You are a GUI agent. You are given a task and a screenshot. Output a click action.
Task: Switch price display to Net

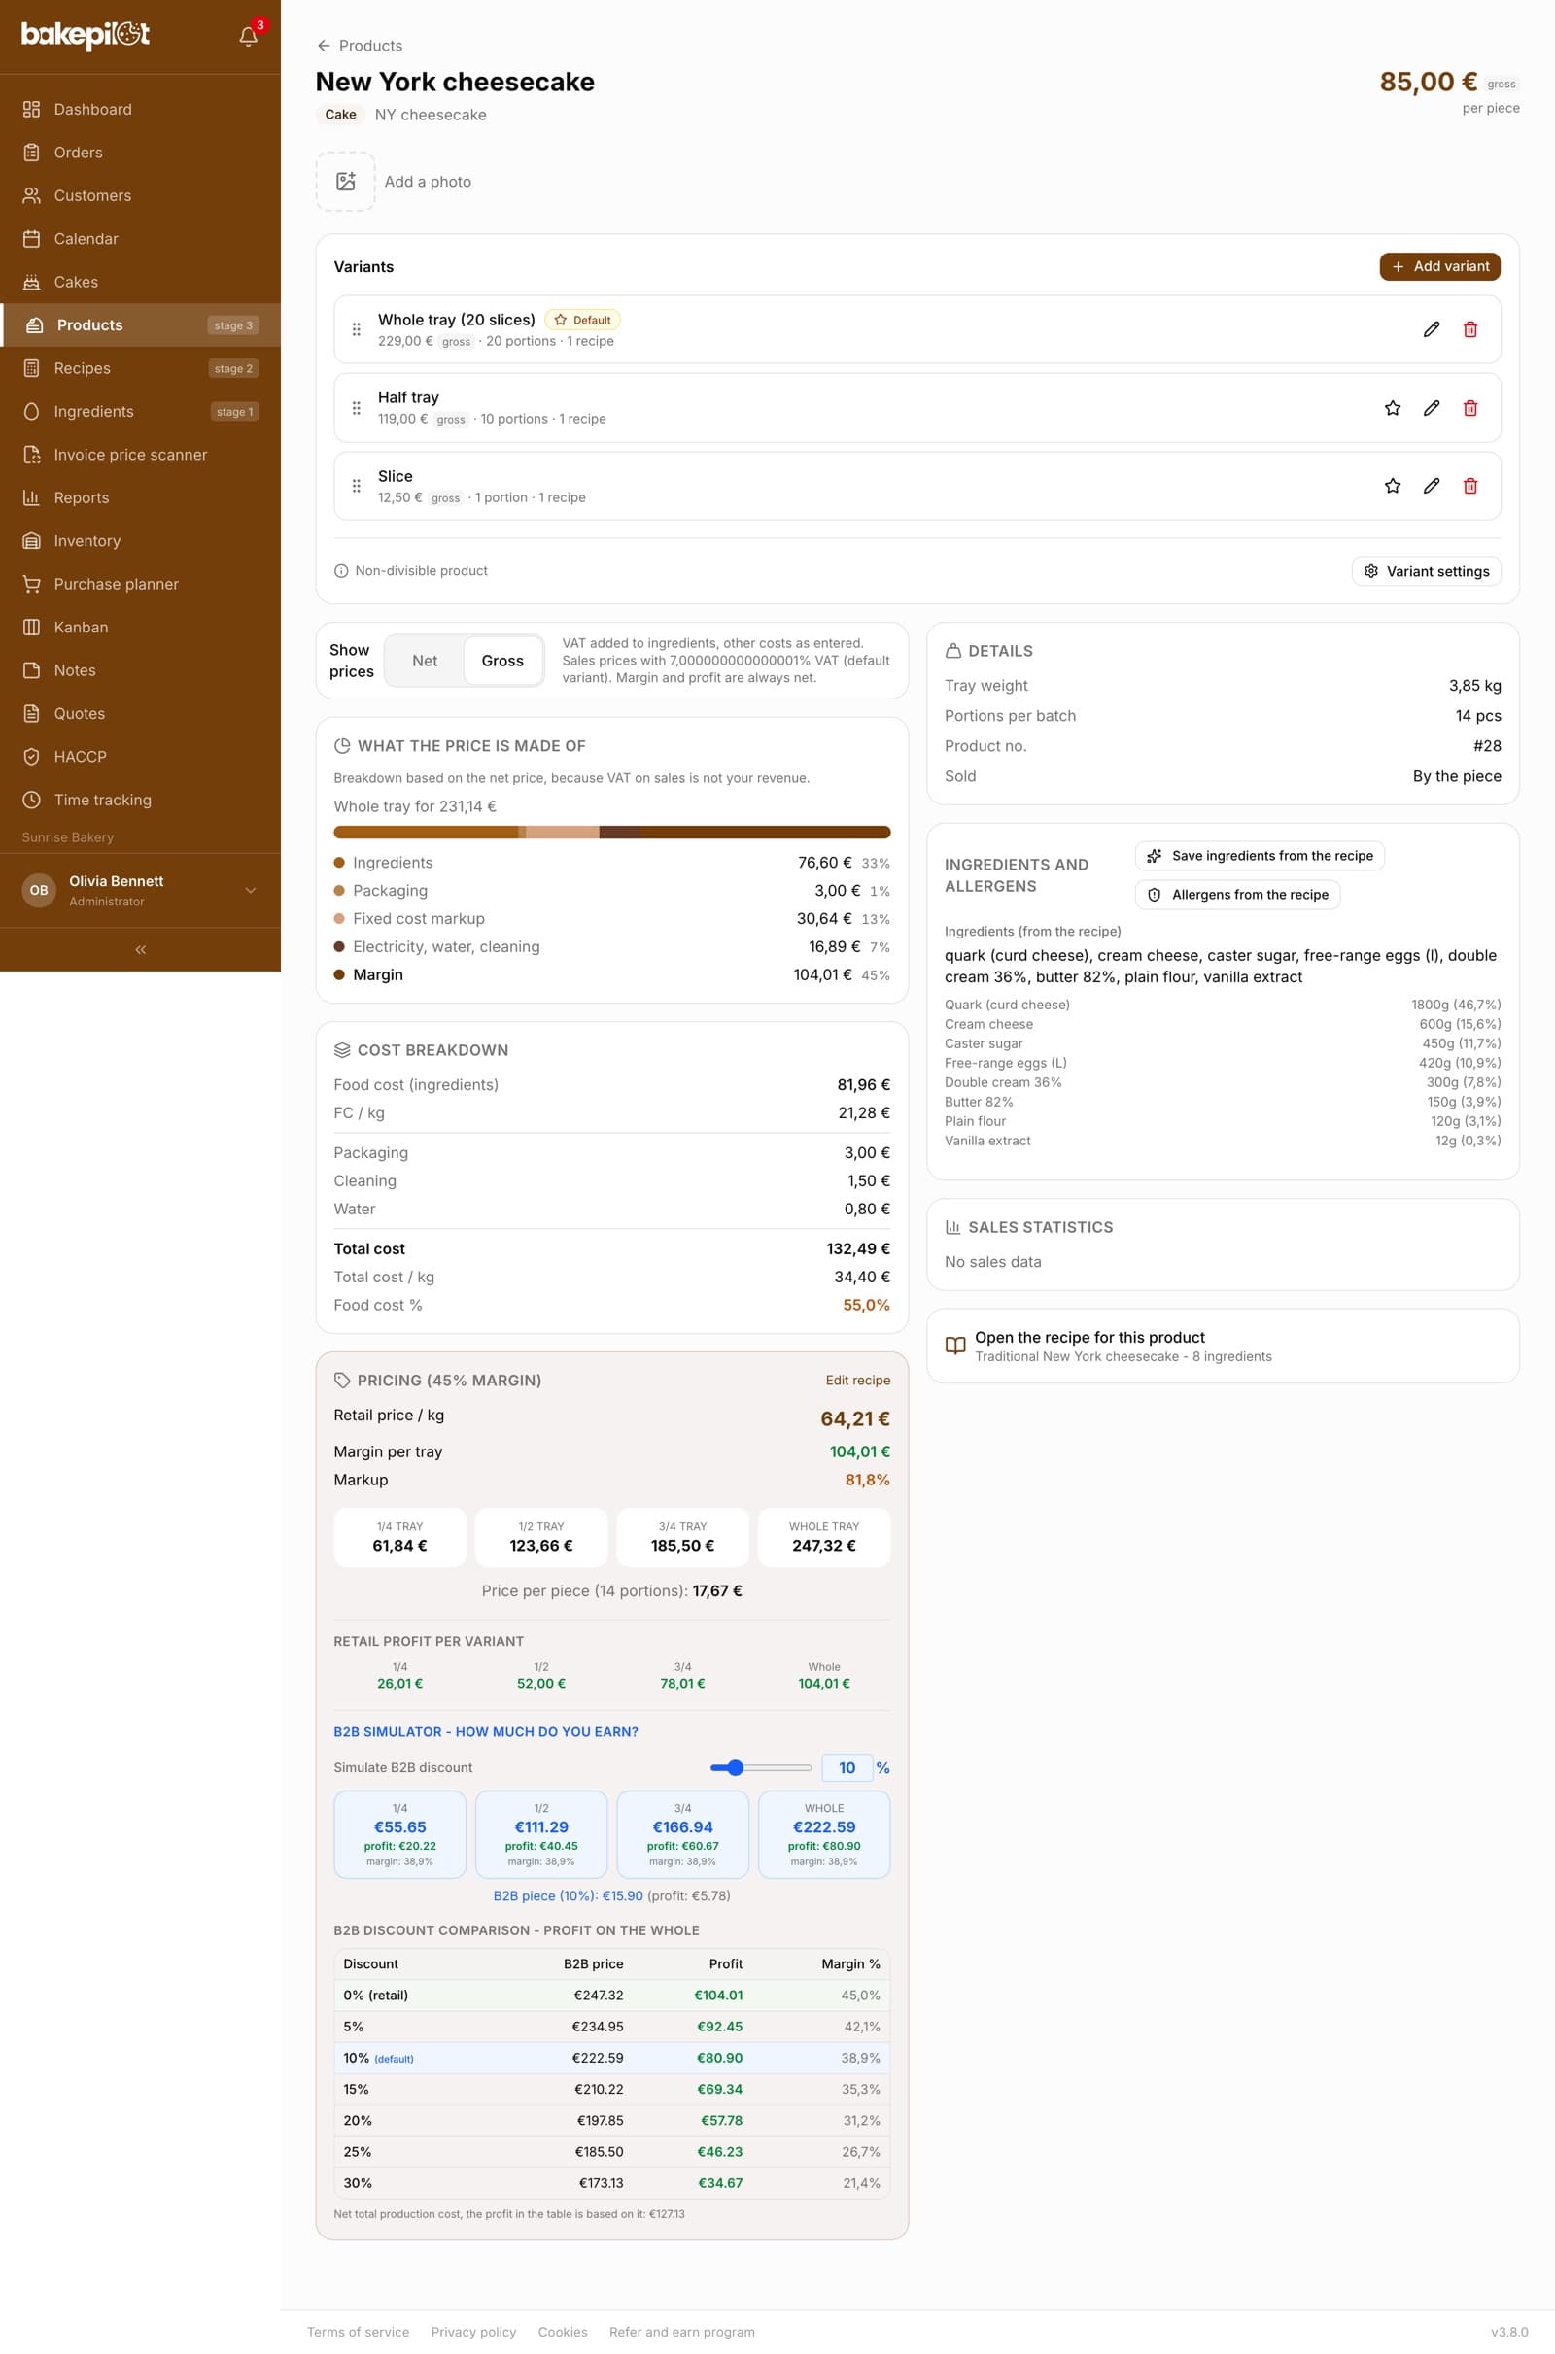[x=425, y=661]
